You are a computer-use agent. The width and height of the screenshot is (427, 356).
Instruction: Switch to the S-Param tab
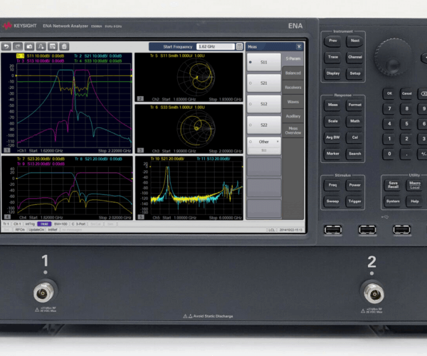coord(293,58)
